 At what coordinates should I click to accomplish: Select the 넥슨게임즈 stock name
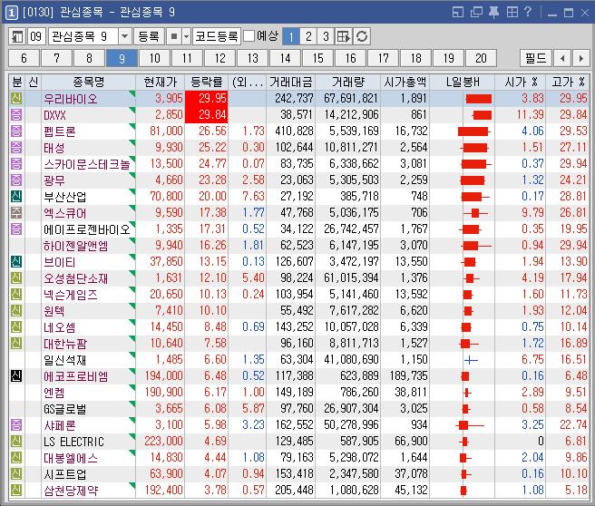(71, 295)
